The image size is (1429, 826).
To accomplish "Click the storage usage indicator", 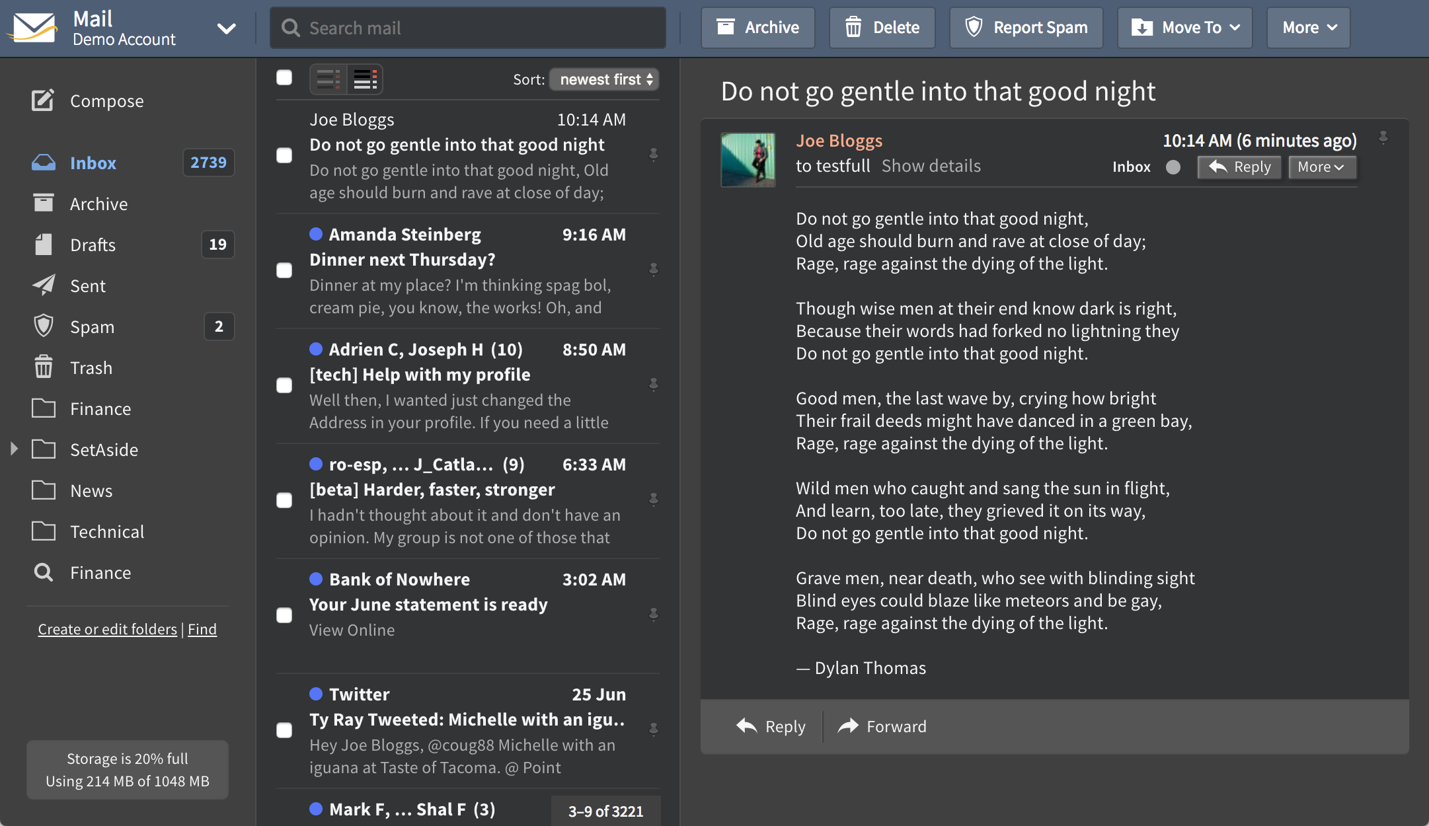I will 127,769.
